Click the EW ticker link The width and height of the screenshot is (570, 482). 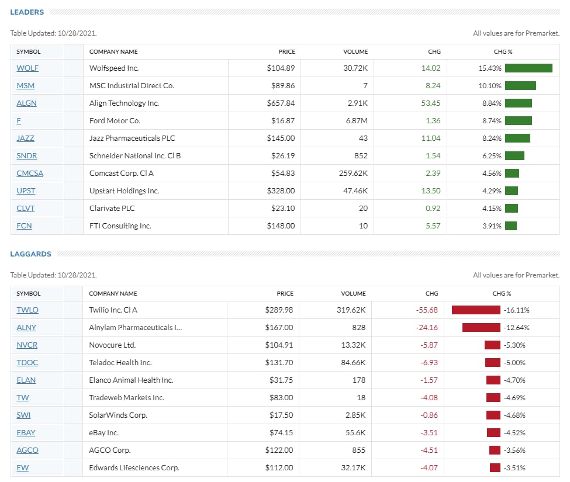point(23,468)
